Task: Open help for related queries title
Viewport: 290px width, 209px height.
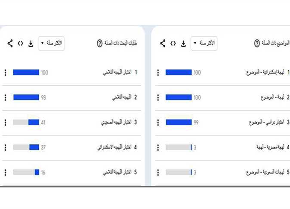Action: click(99, 44)
